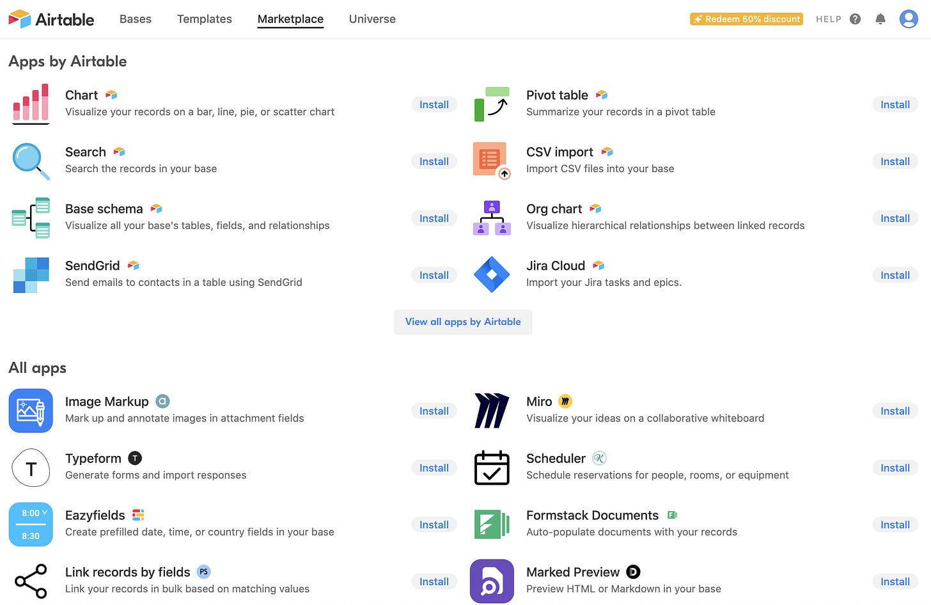Install the CSV import app
The width and height of the screenshot is (931, 605).
point(895,162)
